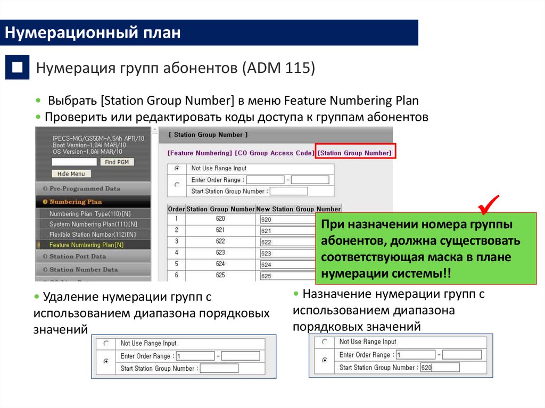Click second Order Range field in Назначение example
Viewport: 545px width, 408px height.
click(462, 355)
